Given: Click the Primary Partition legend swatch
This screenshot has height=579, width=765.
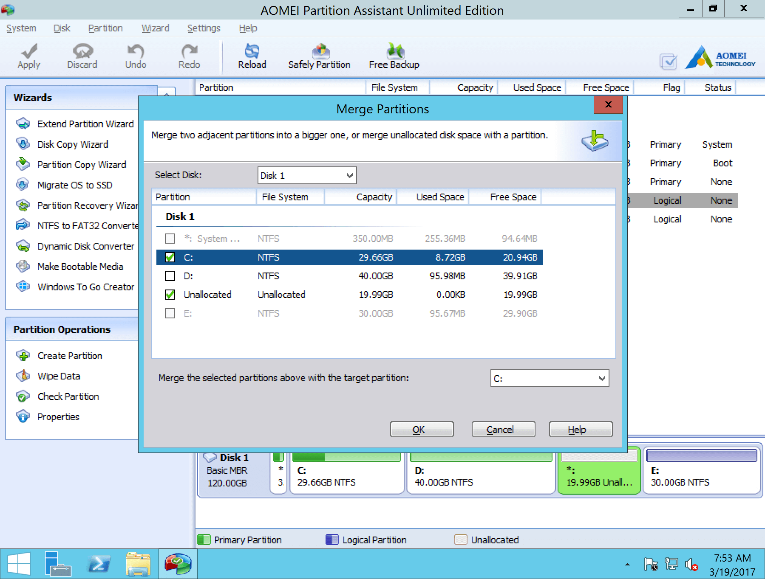Looking at the screenshot, I should pos(204,540).
